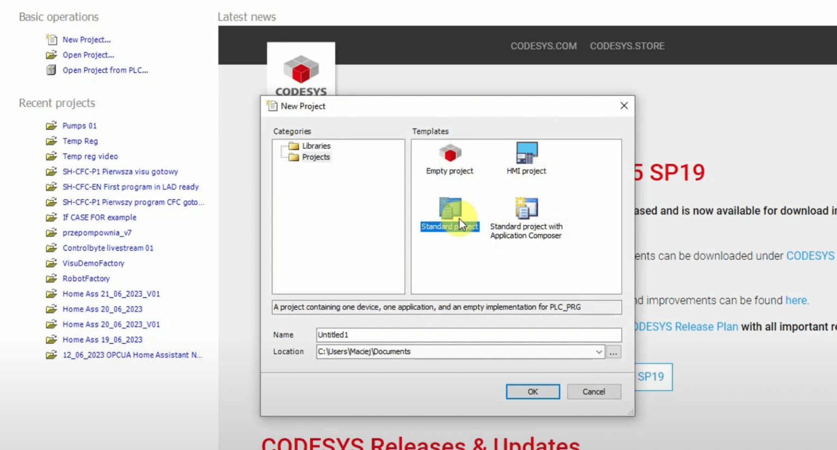Browse for location with the ellipsis button
The image size is (837, 450).
coord(614,352)
